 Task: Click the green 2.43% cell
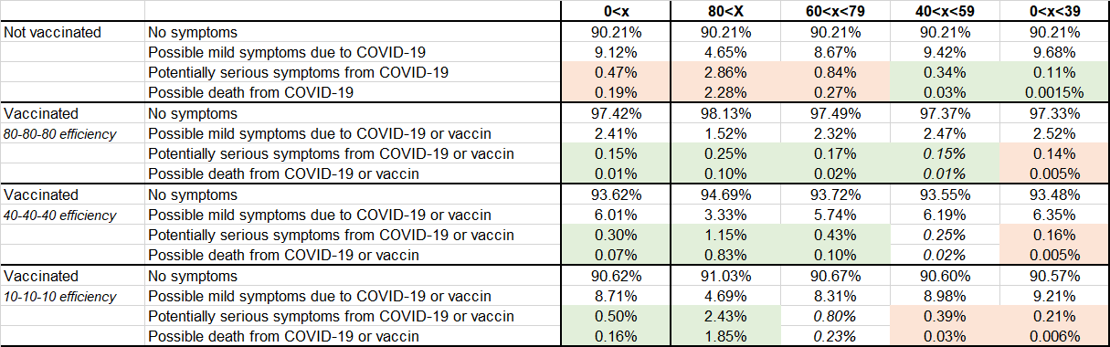click(723, 316)
